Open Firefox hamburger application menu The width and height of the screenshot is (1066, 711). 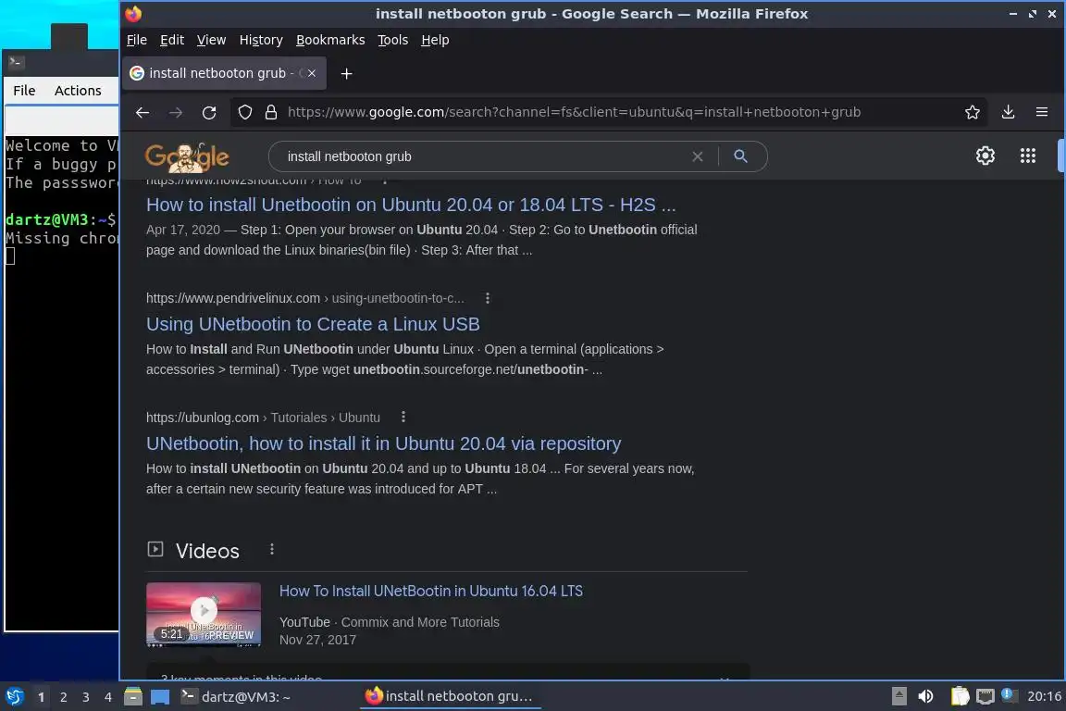1042,112
